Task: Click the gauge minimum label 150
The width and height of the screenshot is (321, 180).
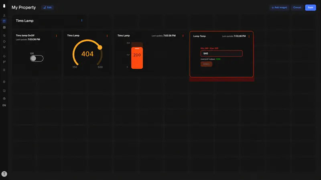Action: pos(75,67)
